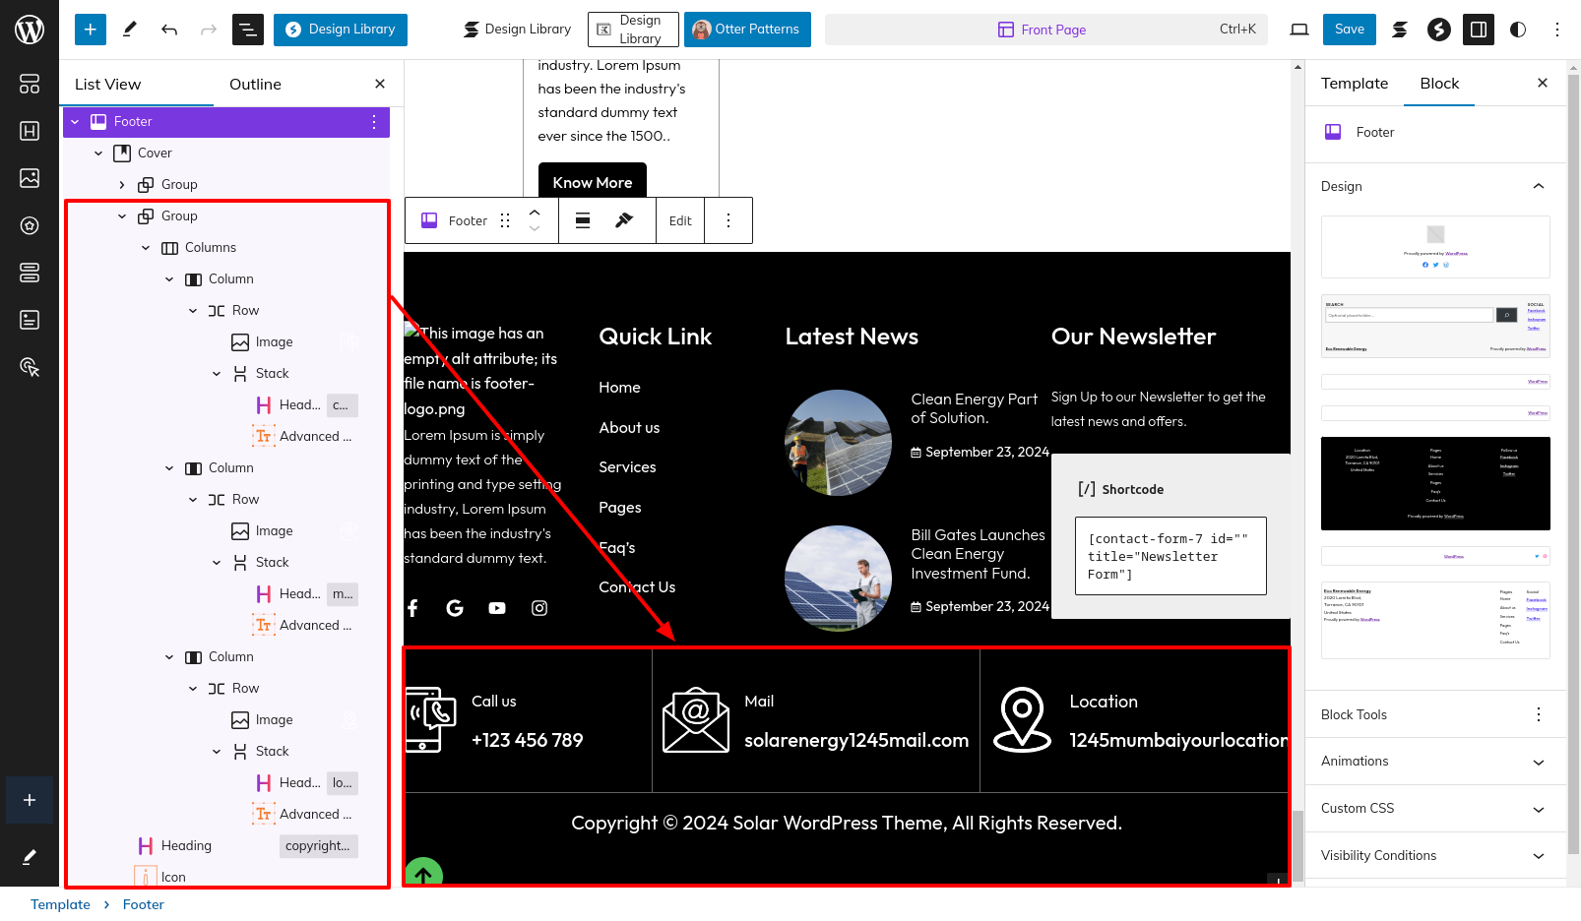The height and width of the screenshot is (921, 1581).
Task: Select the copyright Heading in List View
Action: tap(186, 845)
